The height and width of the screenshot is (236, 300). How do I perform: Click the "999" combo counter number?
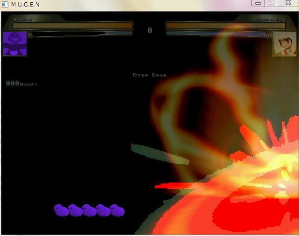(x=13, y=83)
